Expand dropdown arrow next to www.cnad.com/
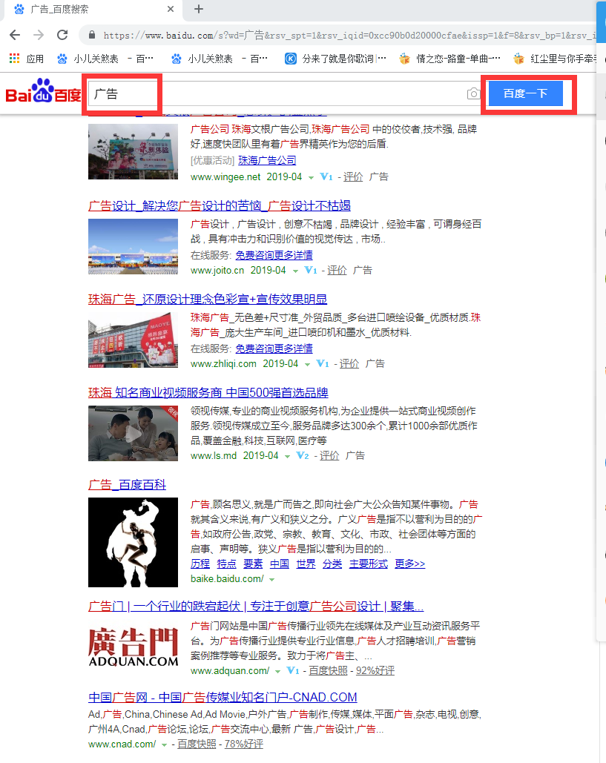This screenshot has height=763, width=606. (x=164, y=745)
